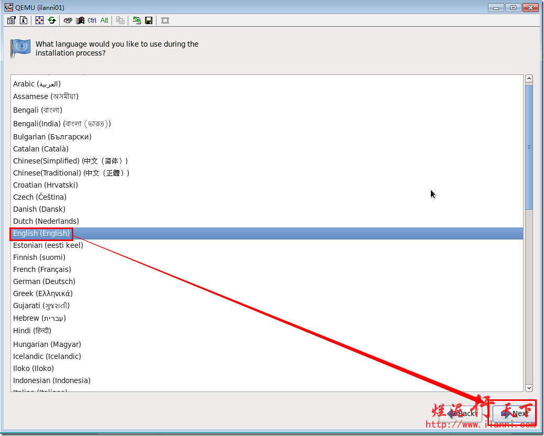Viewport: 544px width, 436px height.
Task: Toggle the Alt key button
Action: [x=104, y=20]
